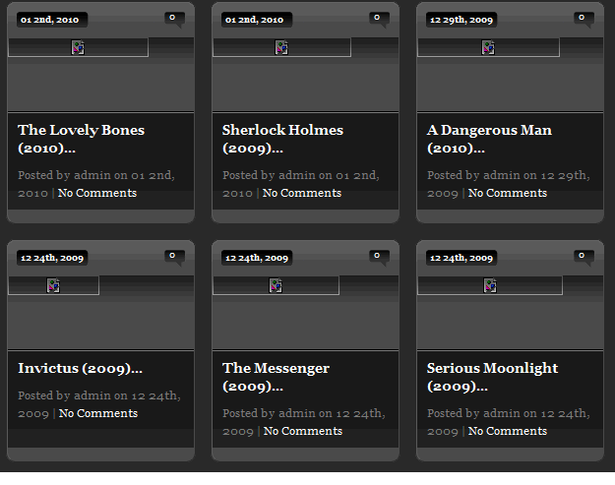Open A Dangerous Man (2010) post title
This screenshot has height=485, width=615.
489,139
